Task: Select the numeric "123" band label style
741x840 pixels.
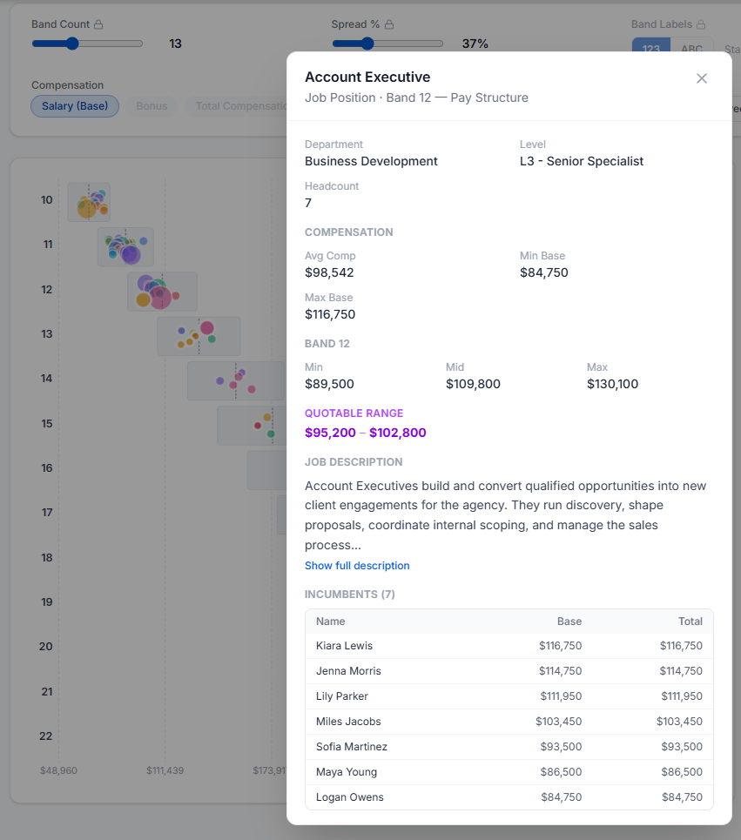Action: [650, 50]
